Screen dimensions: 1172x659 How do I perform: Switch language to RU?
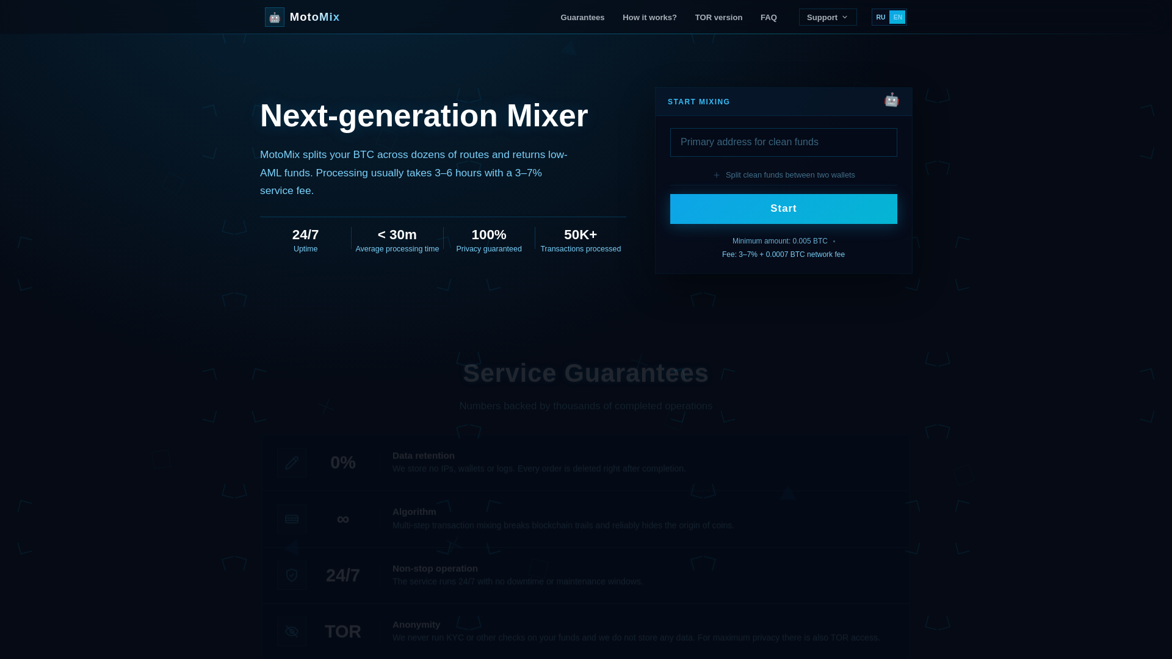coord(880,17)
